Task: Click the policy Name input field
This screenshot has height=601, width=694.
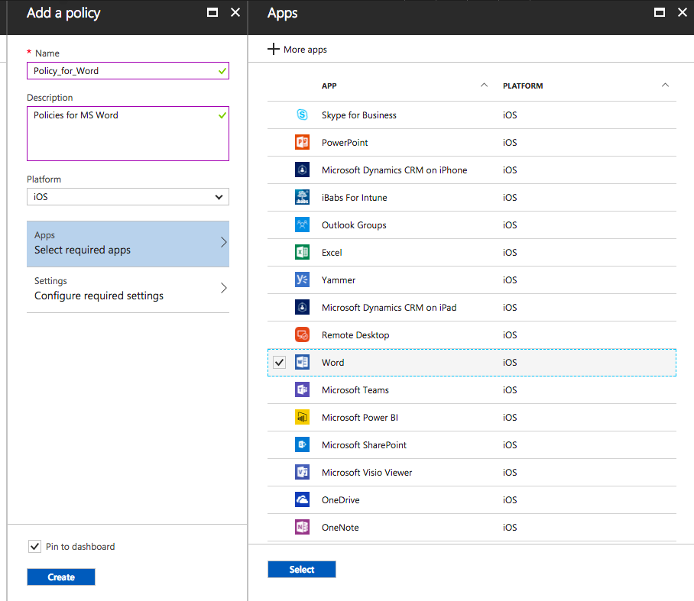Action: tap(122, 71)
